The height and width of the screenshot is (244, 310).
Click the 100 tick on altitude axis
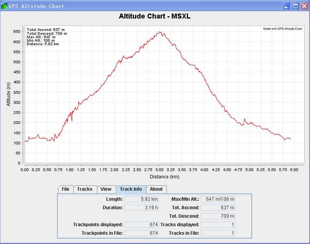point(17,143)
